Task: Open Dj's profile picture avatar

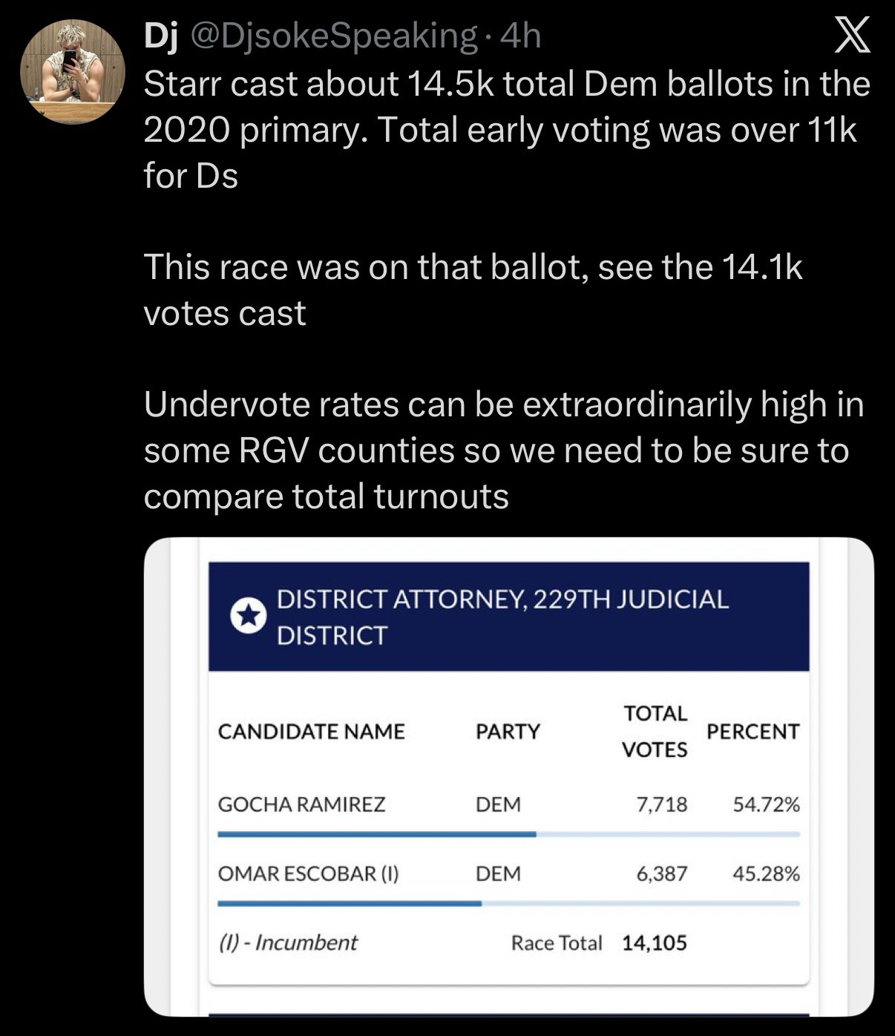Action: point(73,72)
